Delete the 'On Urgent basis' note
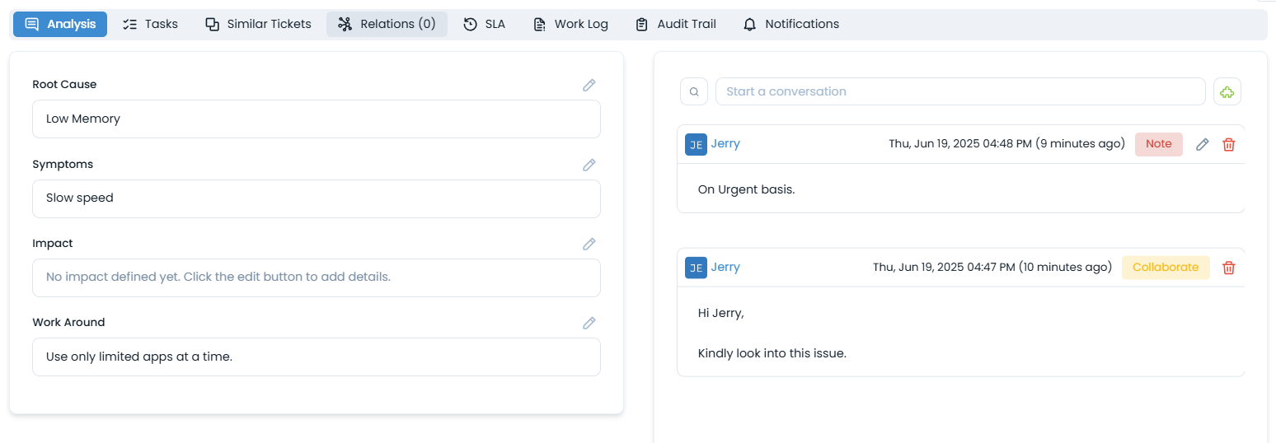The width and height of the screenshot is (1276, 443). pyautogui.click(x=1228, y=144)
